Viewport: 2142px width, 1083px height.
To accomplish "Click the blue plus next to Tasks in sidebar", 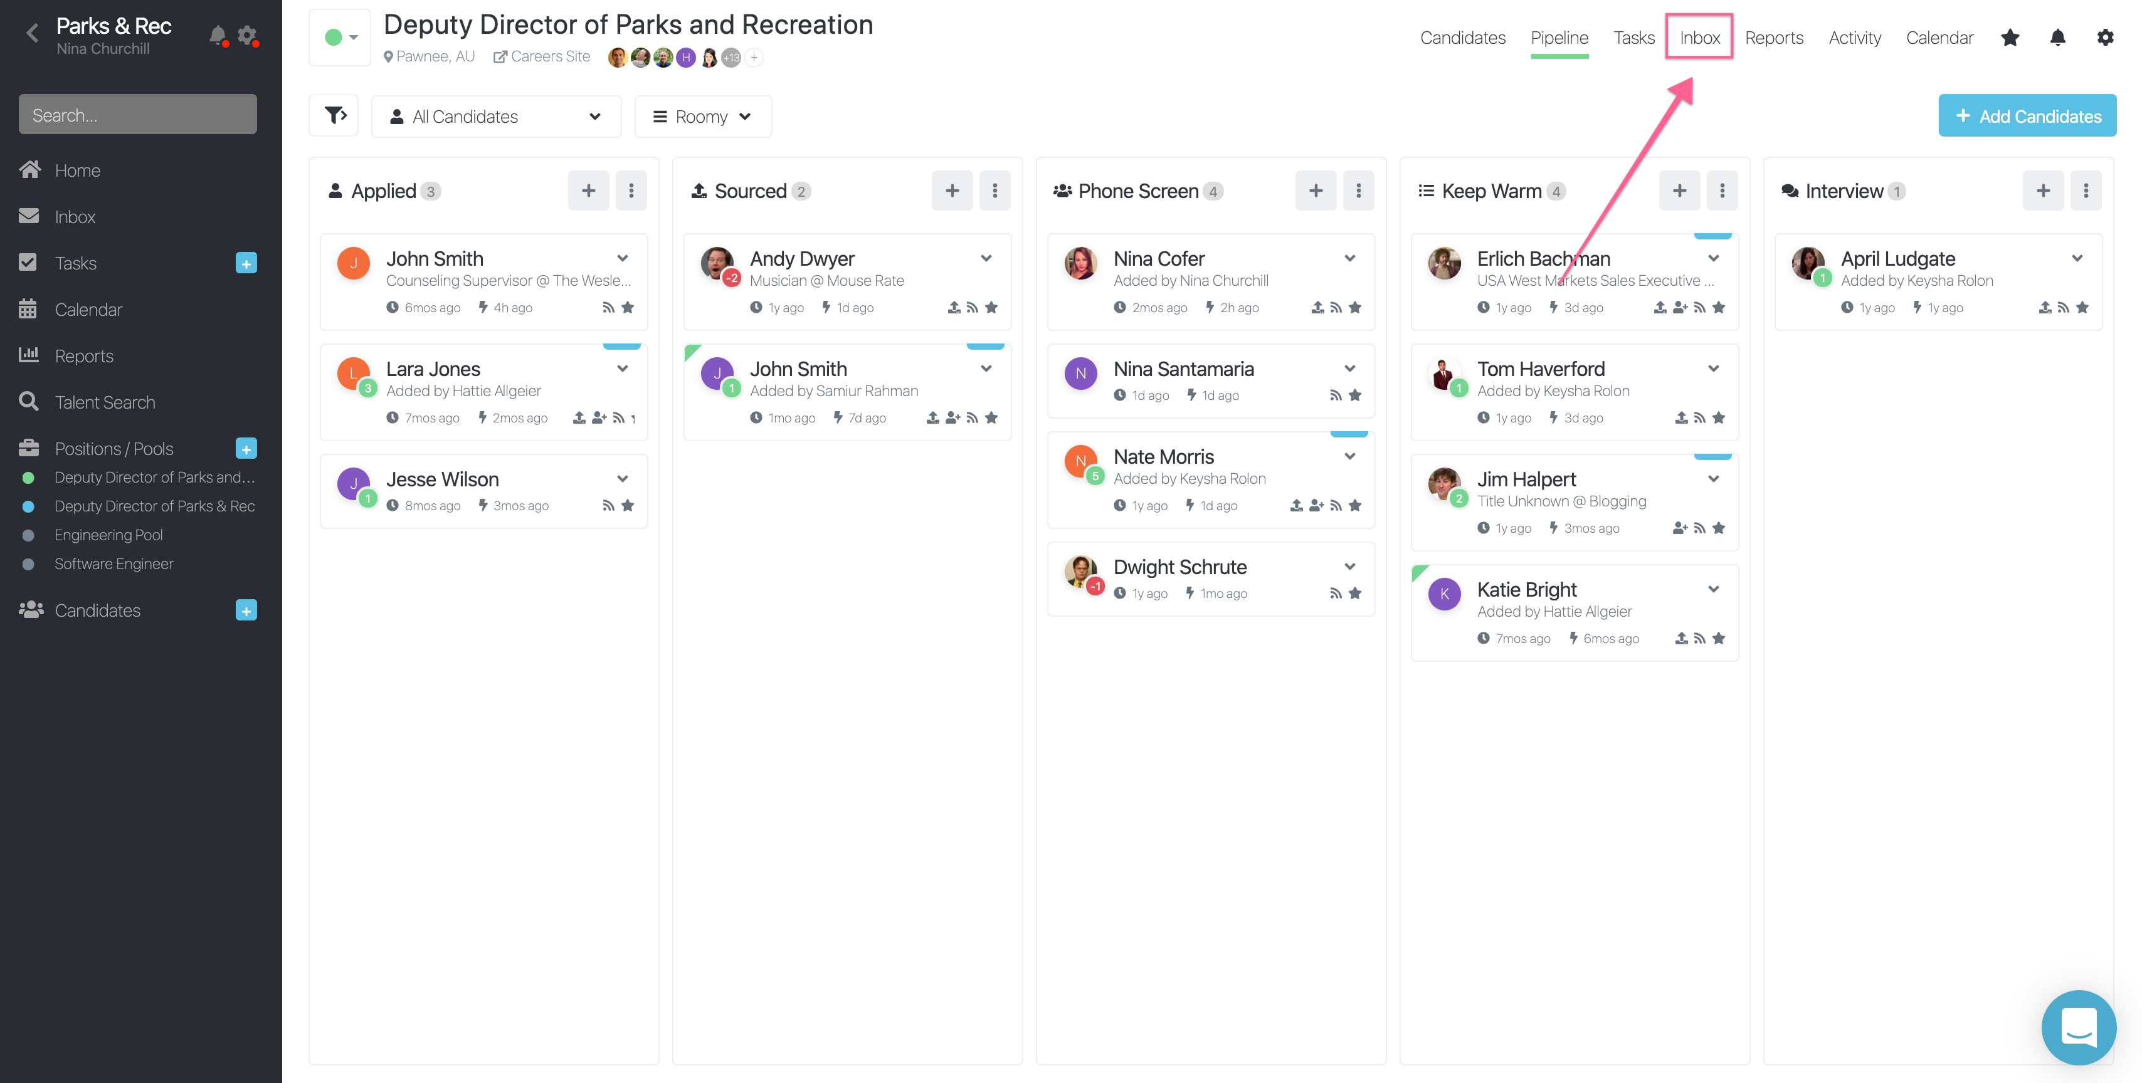I will pos(246,263).
